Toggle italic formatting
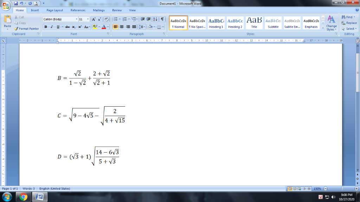The height and width of the screenshot is (202, 360). click(x=52, y=27)
